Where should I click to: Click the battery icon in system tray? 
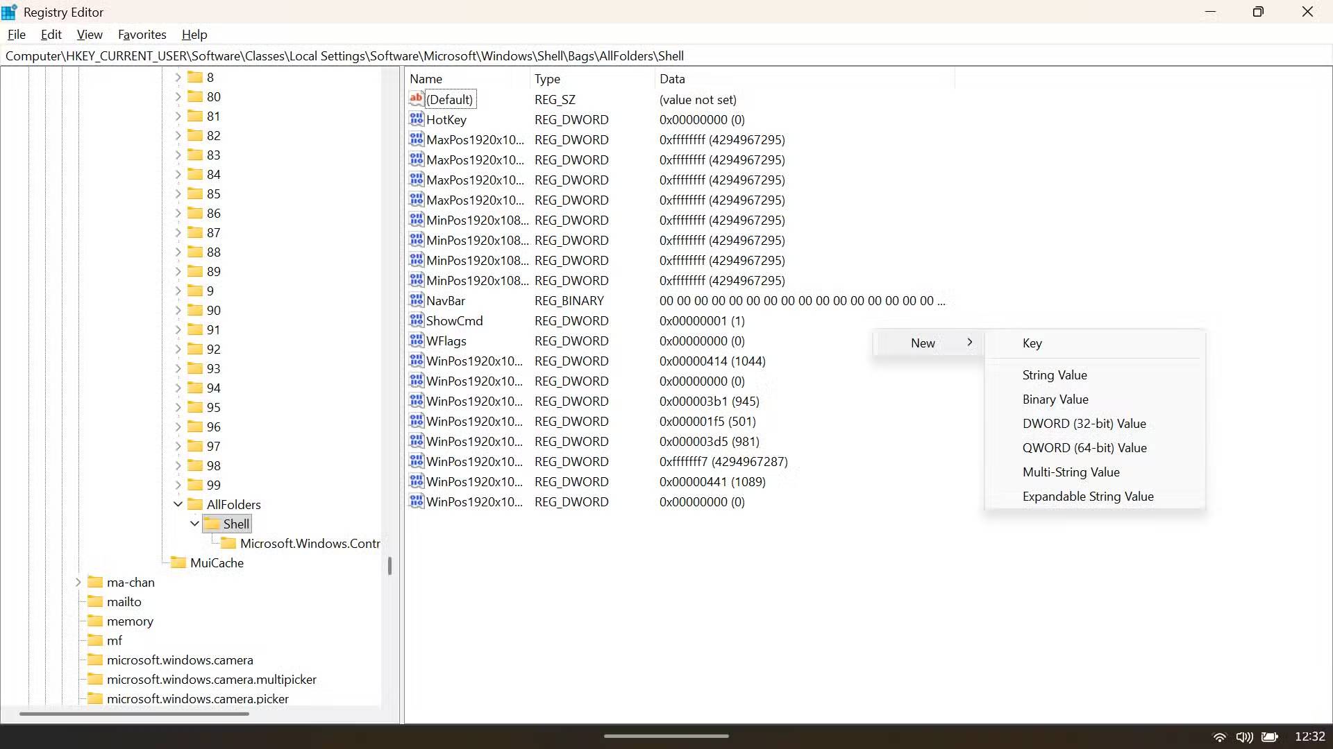1271,737
